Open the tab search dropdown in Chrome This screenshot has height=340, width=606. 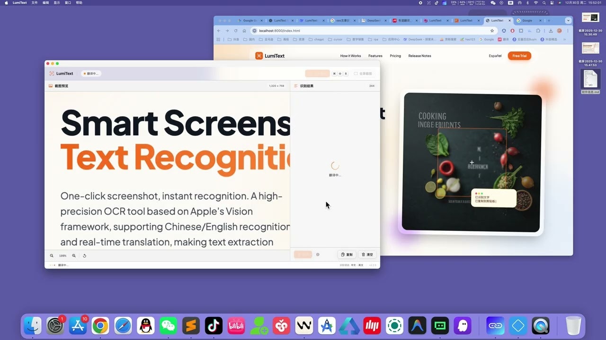click(568, 20)
